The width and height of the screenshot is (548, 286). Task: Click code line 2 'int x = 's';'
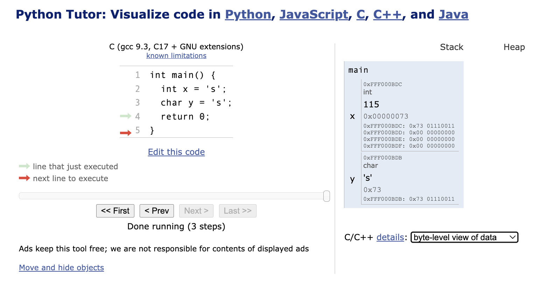coord(194,89)
